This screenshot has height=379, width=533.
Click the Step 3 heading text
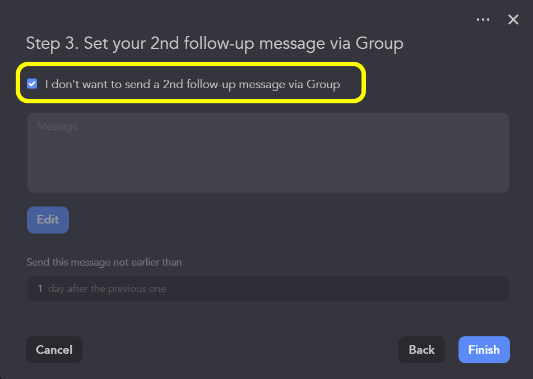coord(215,43)
